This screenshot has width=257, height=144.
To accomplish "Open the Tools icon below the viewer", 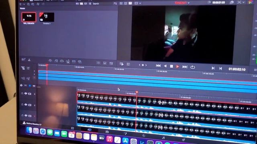I will (x=128, y=64).
